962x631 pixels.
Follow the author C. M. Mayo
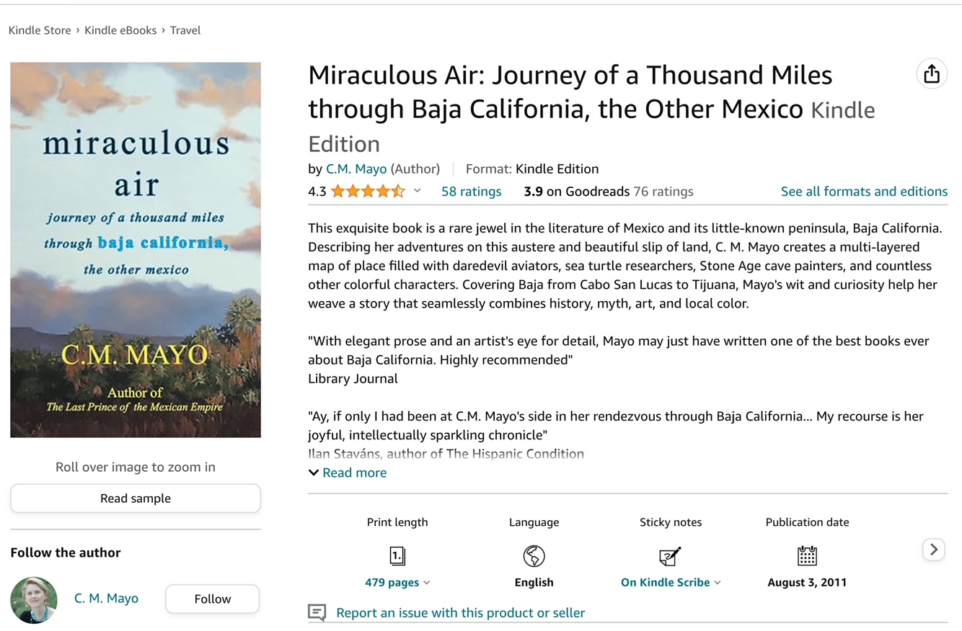212,599
